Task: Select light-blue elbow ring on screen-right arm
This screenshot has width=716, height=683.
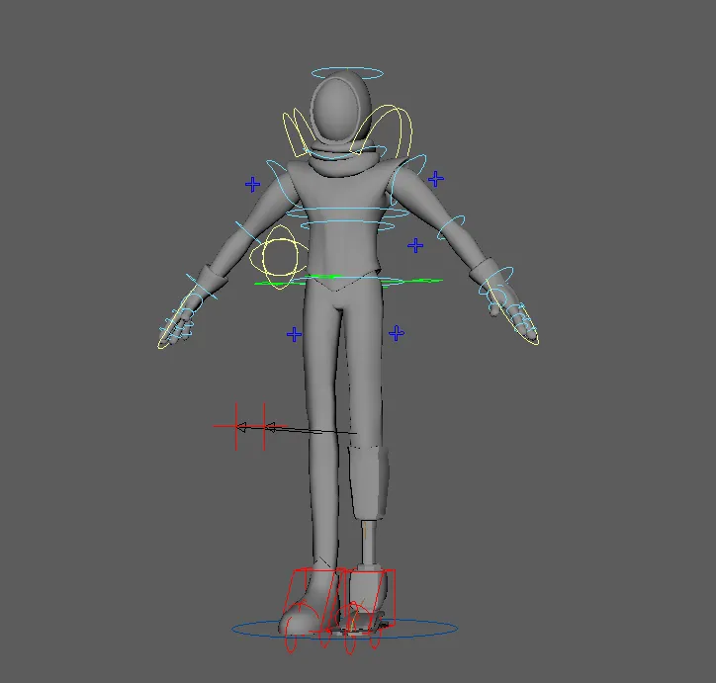Action: pyautogui.click(x=451, y=228)
